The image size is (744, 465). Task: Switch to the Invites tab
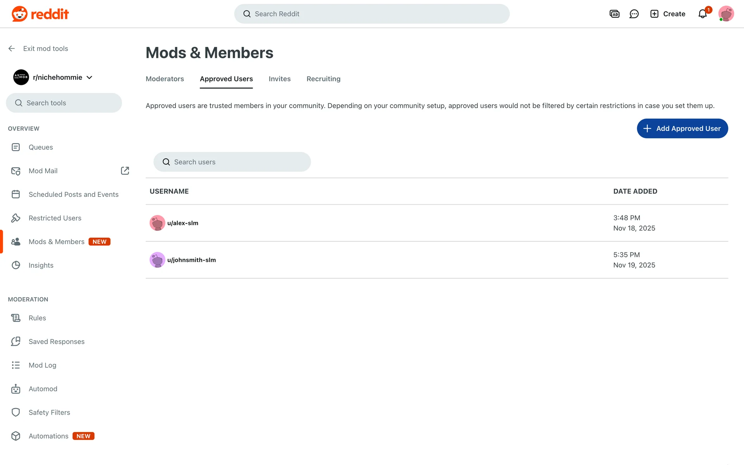pos(279,79)
